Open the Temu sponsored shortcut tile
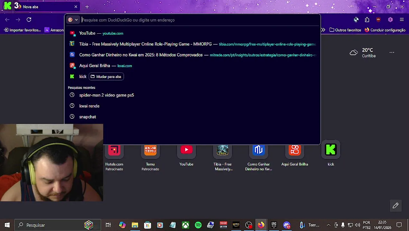 (150, 156)
